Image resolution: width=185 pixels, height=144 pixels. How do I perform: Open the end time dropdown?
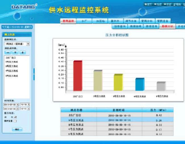pyautogui.click(x=28, y=109)
